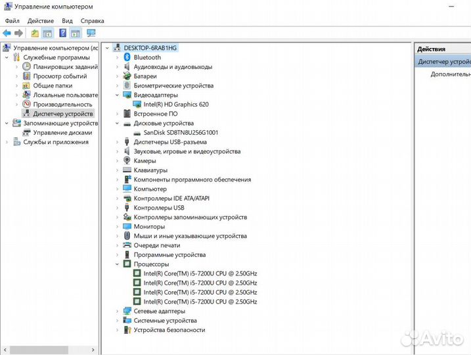The image size is (471, 355).
Task: Open the Справка menu
Action: 92,21
